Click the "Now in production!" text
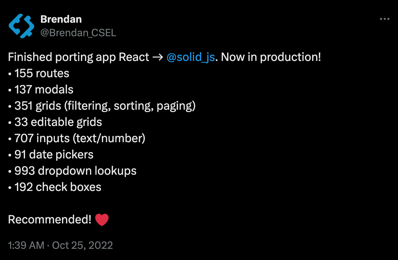 pos(271,57)
